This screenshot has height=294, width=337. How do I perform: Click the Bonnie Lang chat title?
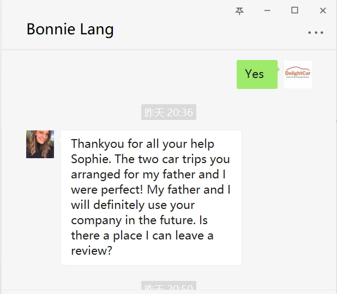[70, 29]
